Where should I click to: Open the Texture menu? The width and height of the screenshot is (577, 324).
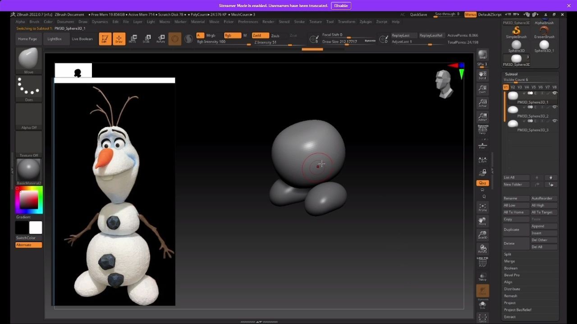point(316,22)
